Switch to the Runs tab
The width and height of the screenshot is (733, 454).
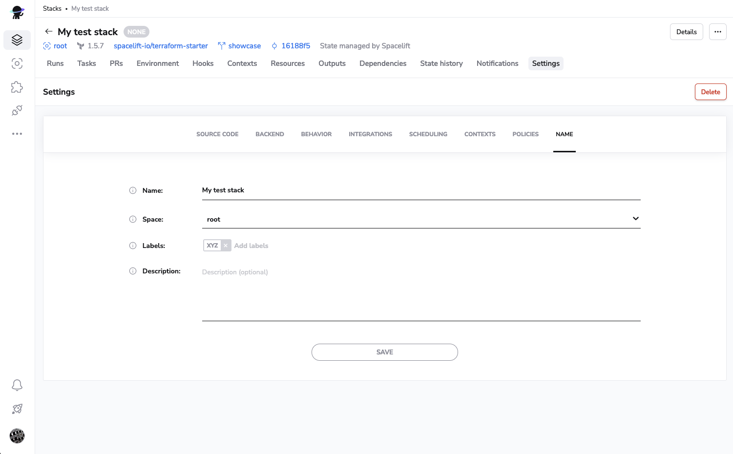(55, 63)
